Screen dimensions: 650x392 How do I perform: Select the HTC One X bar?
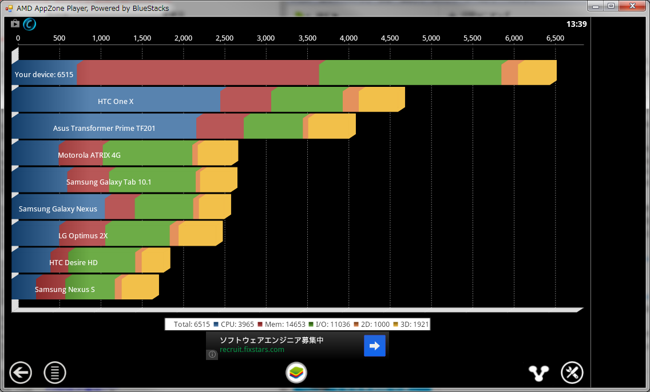click(x=208, y=99)
